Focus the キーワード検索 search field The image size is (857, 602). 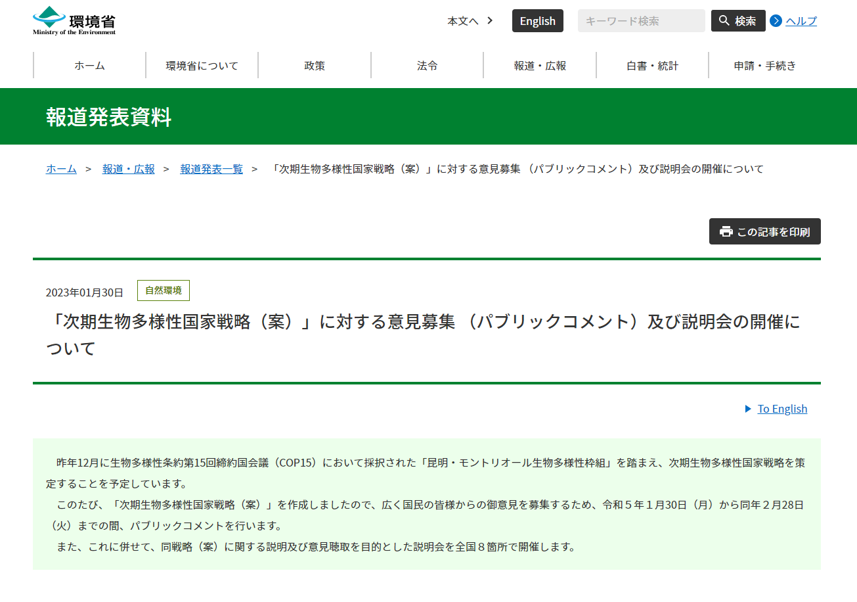(x=641, y=21)
